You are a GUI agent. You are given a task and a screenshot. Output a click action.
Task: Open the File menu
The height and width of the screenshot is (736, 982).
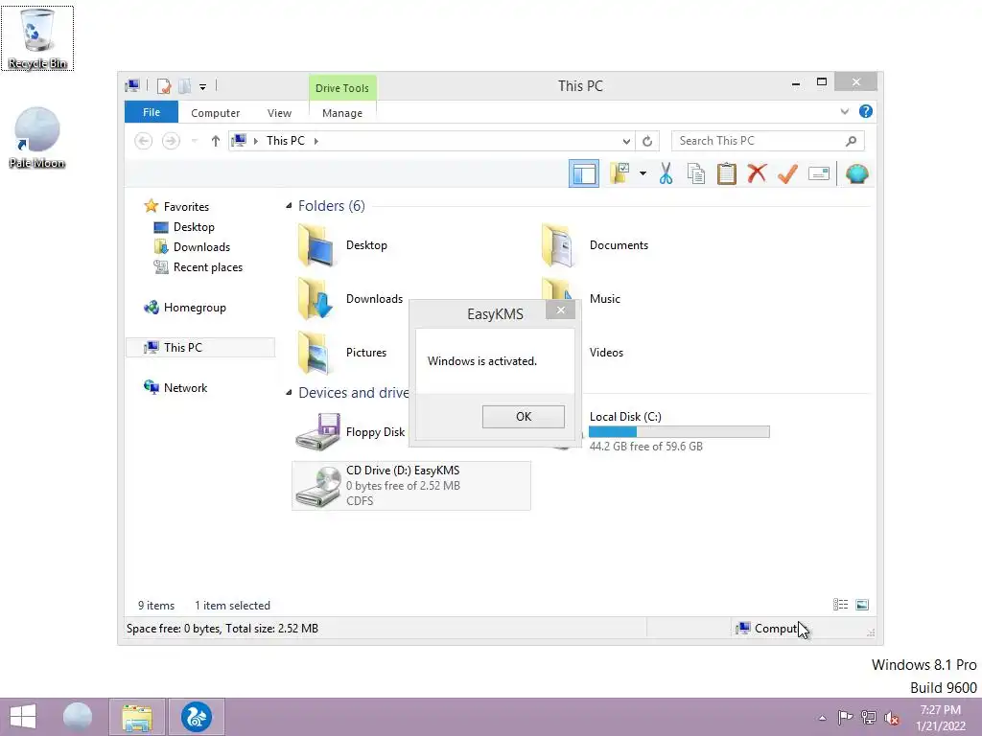tap(152, 113)
